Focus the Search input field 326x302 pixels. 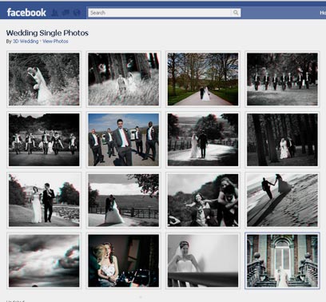[x=160, y=13]
